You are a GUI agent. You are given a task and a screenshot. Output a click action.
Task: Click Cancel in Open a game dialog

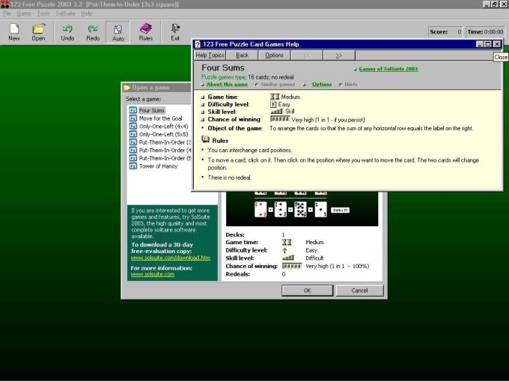359,291
